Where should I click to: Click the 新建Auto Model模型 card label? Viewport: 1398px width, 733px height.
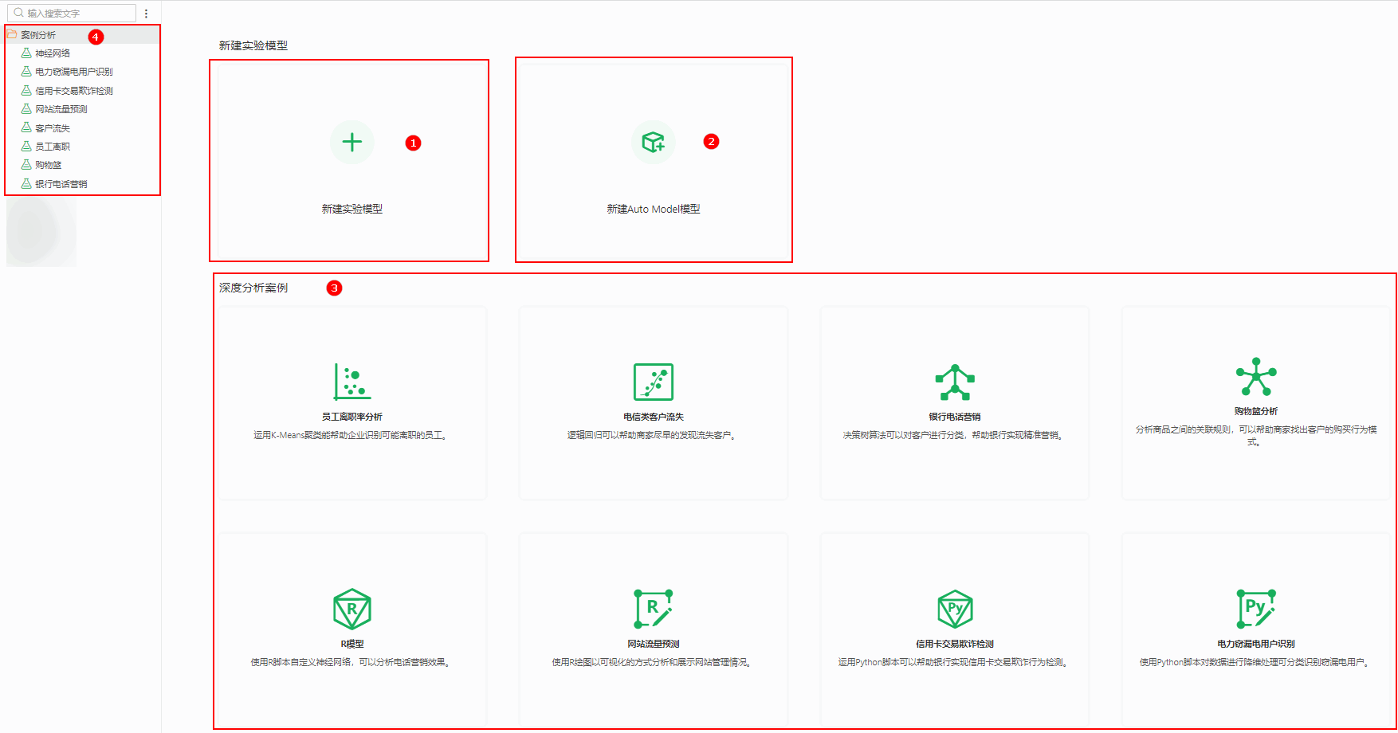[x=654, y=209]
